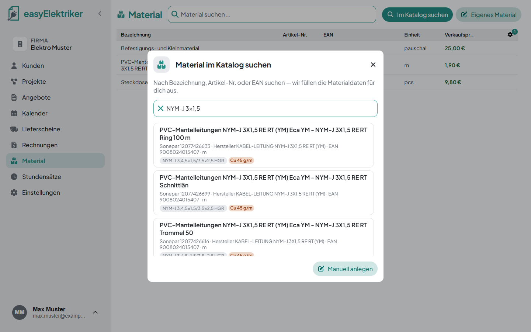Select the Trommel 50 catalog result
531x332 pixels.
(x=264, y=237)
